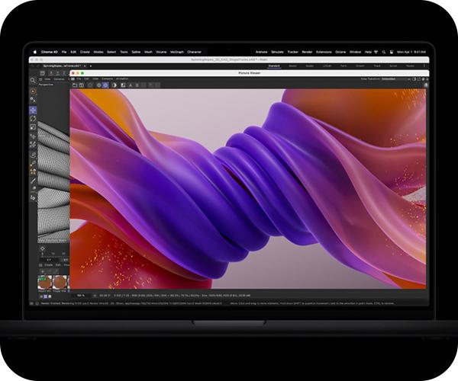
Task: Click the search magnifier icon at top left
Action: click(34, 79)
